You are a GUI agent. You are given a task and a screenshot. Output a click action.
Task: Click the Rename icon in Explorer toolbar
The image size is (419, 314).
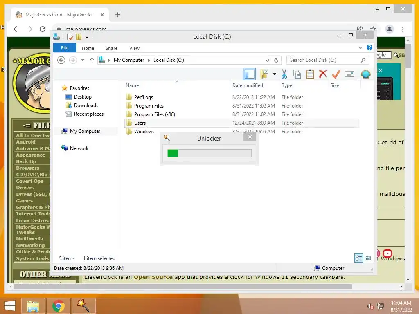349,74
